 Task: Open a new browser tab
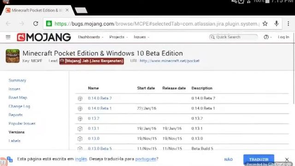pos(81,10)
